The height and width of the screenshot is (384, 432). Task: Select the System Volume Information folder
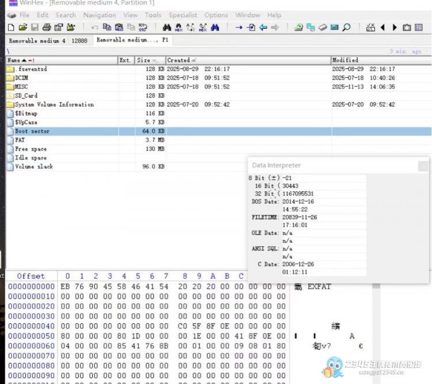click(x=54, y=104)
